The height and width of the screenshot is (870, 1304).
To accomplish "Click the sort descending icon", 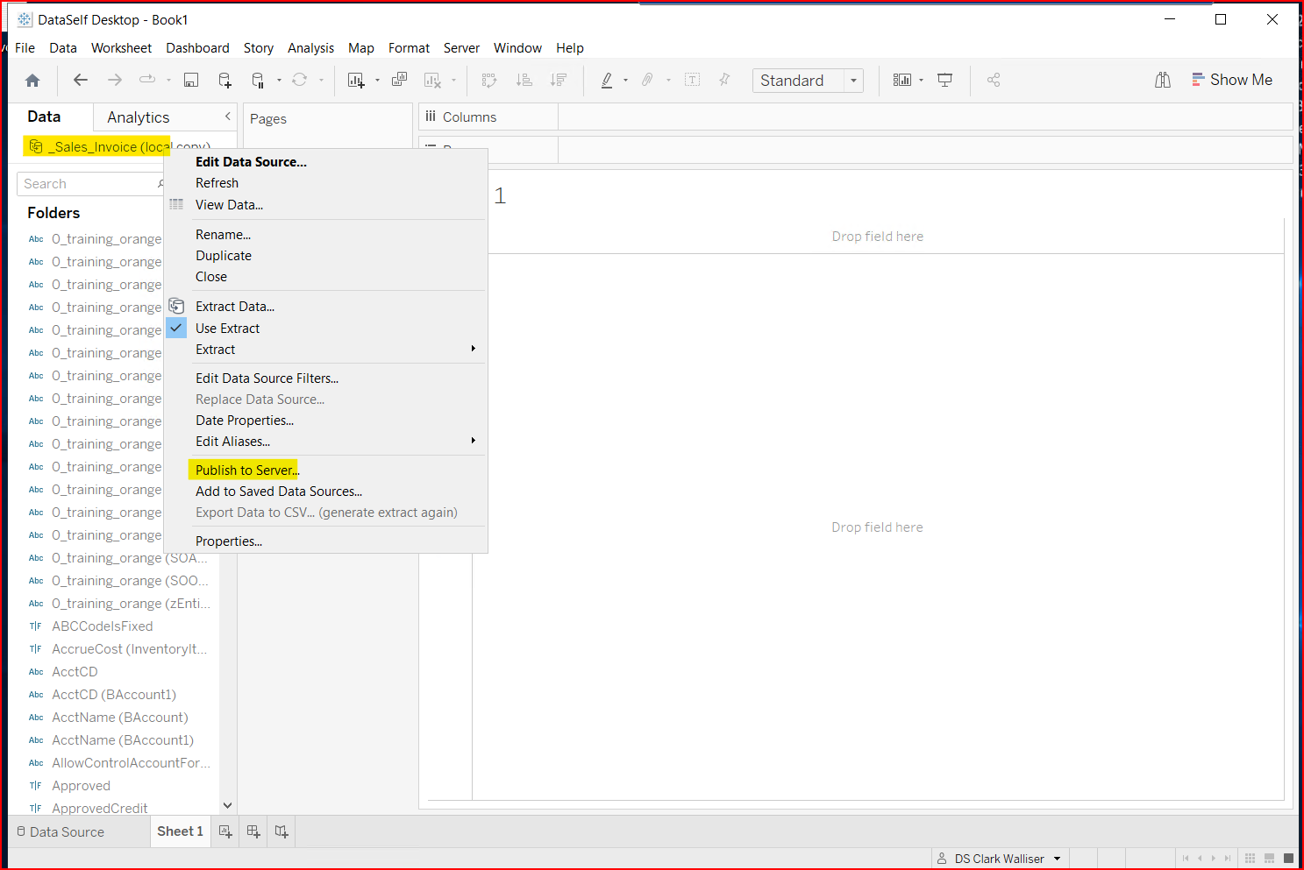I will point(559,80).
